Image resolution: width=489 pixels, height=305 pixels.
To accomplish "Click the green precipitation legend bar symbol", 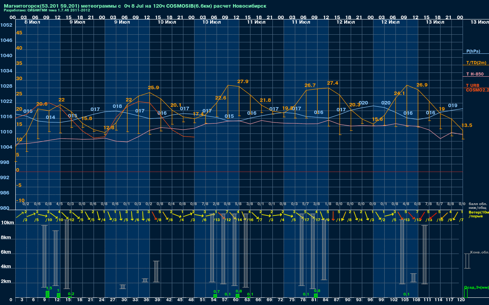I will point(465,294).
